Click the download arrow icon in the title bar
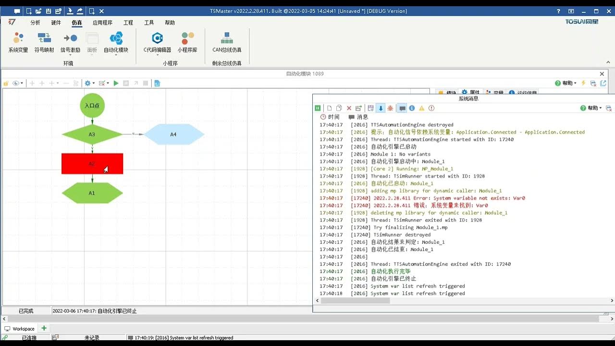This screenshot has height=346, width=615. pyautogui.click(x=70, y=11)
